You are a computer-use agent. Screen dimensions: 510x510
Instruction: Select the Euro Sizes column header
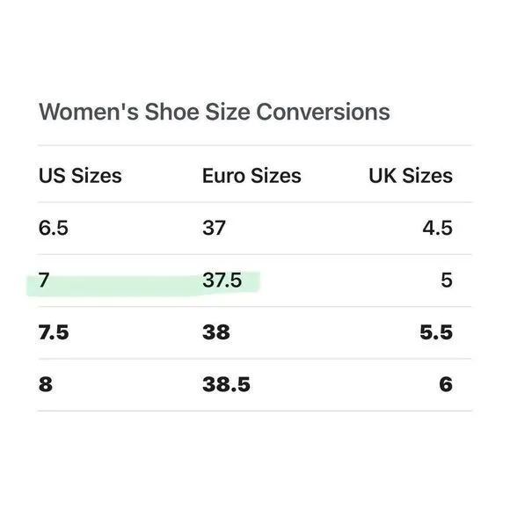pos(251,176)
